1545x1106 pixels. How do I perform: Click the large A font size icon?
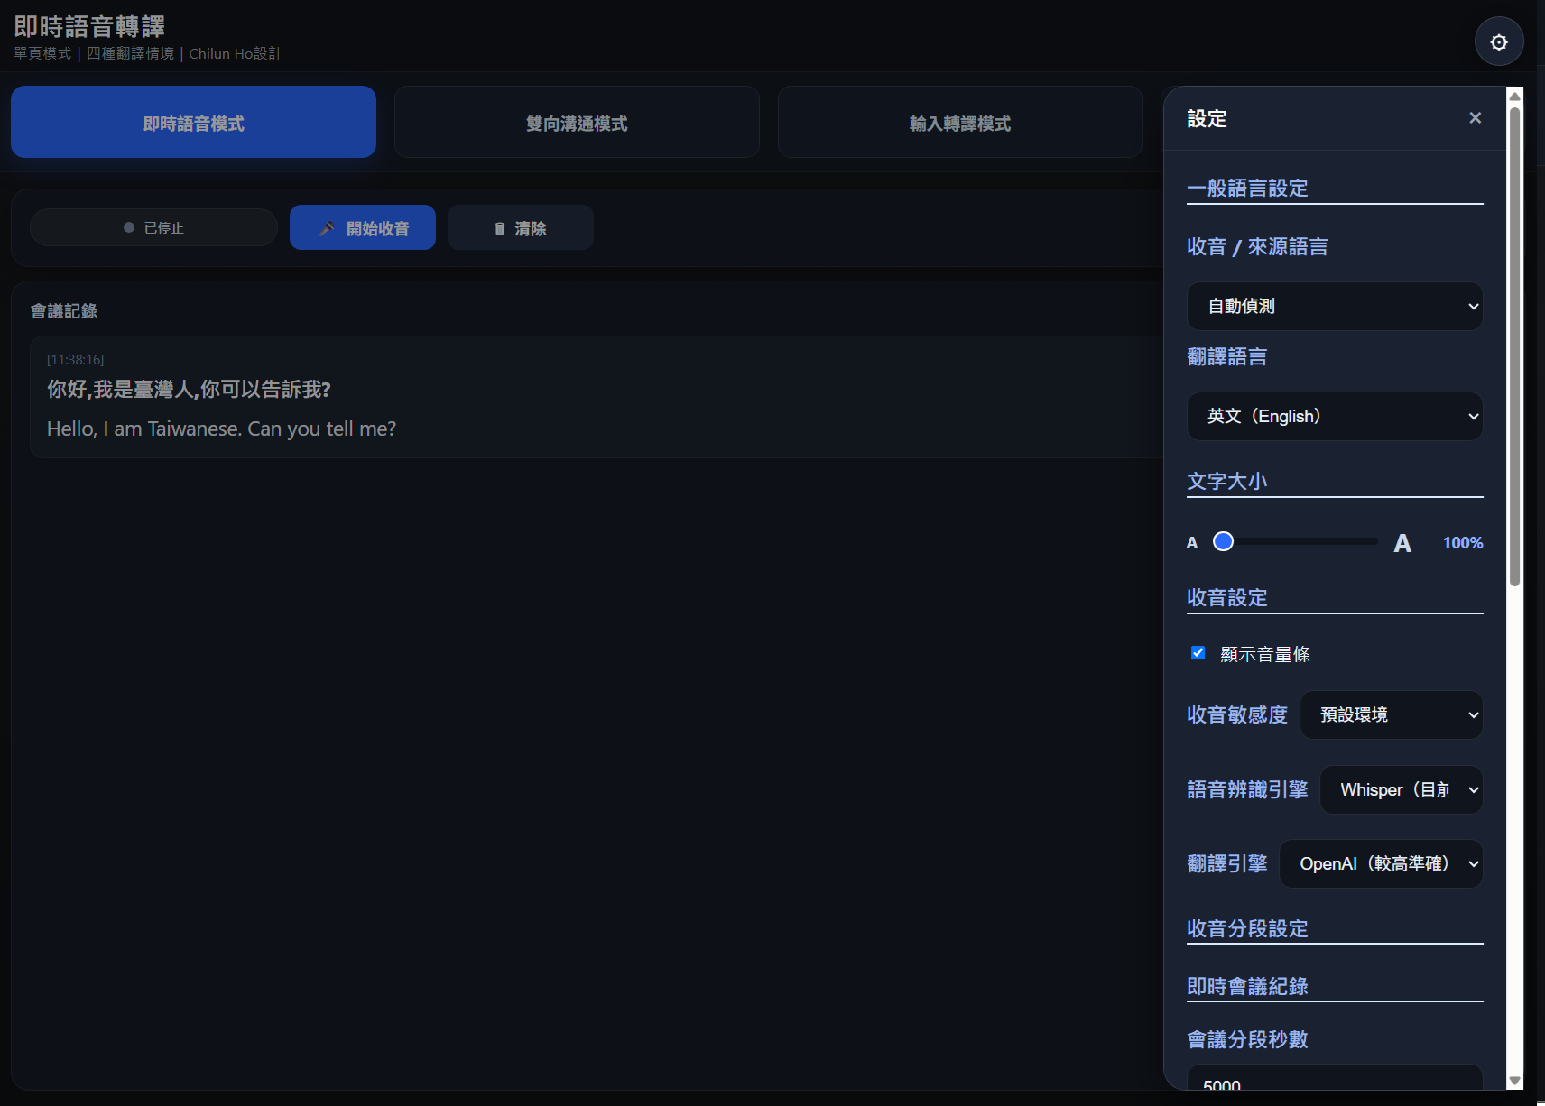(x=1402, y=543)
